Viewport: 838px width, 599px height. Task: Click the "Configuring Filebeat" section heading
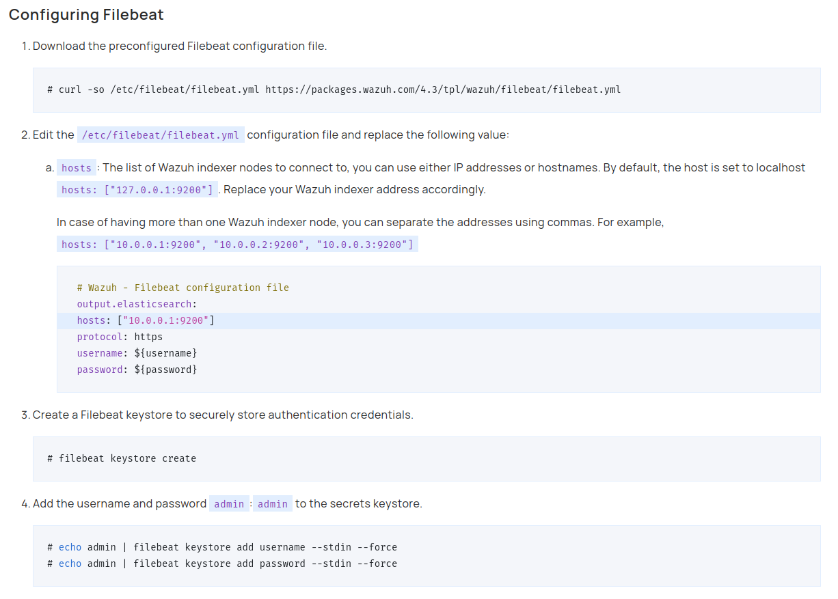click(85, 14)
